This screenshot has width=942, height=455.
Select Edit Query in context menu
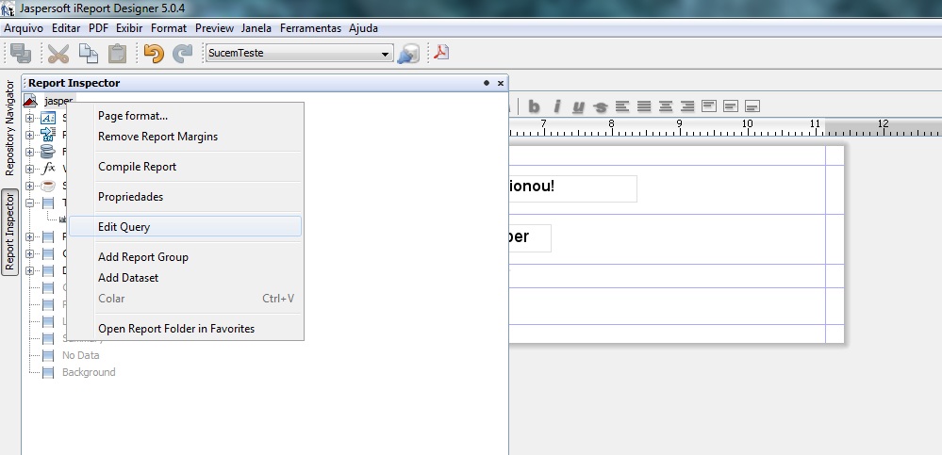(x=185, y=227)
